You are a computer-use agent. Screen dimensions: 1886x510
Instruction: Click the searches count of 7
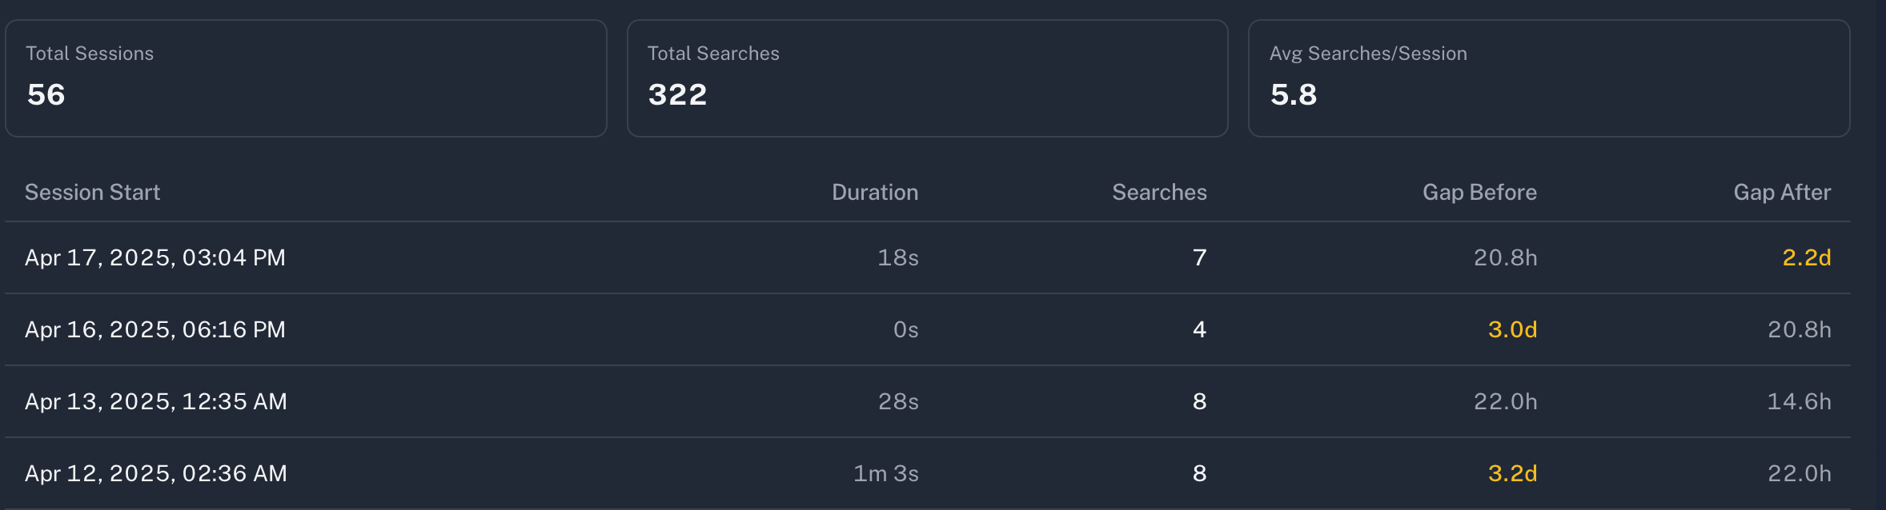[x=1198, y=258]
